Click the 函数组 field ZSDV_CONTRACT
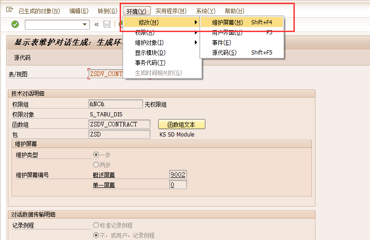Image resolution: width=370 pixels, height=240 pixels. (x=119, y=124)
